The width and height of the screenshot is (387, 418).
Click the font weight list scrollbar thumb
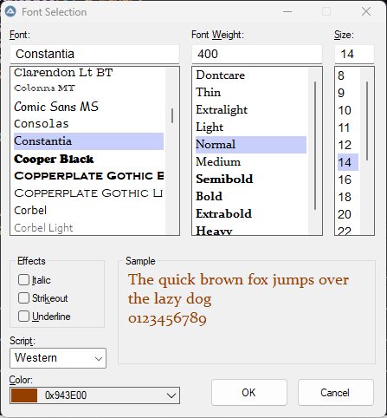point(315,146)
